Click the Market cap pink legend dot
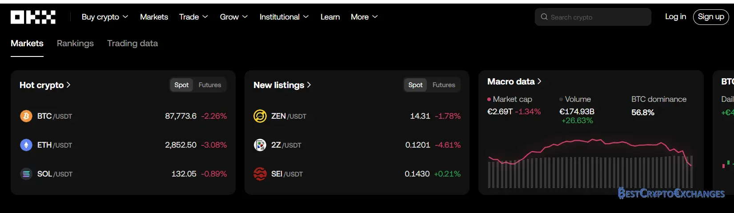734x213 pixels. 489,100
